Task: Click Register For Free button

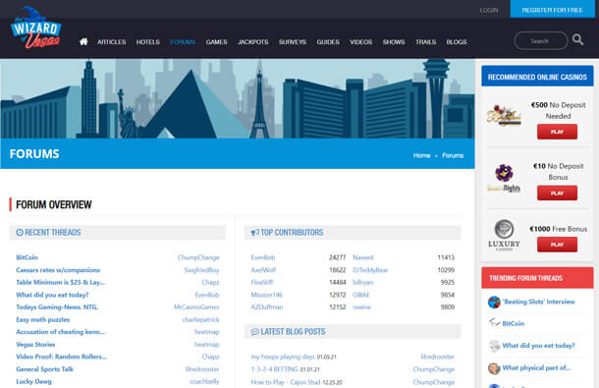Action: coord(553,9)
